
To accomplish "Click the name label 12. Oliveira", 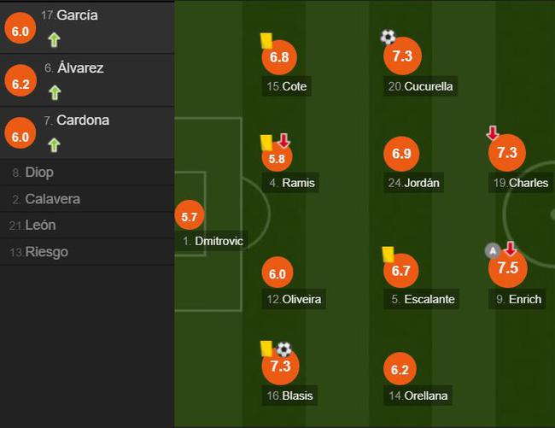I will tap(294, 299).
